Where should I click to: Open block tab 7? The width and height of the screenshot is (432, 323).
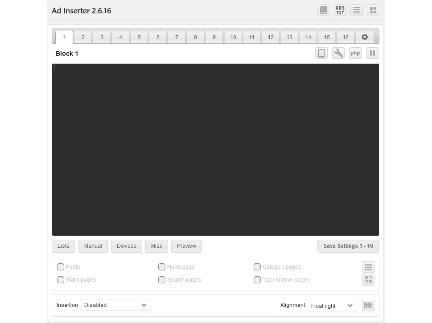[177, 37]
